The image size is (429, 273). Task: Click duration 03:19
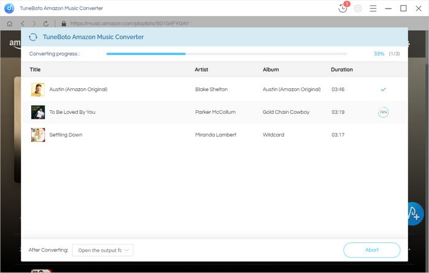338,112
